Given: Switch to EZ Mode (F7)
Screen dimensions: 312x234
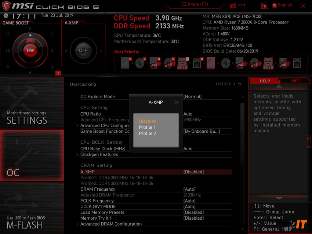Looking at the screenshot, I should [195, 4].
